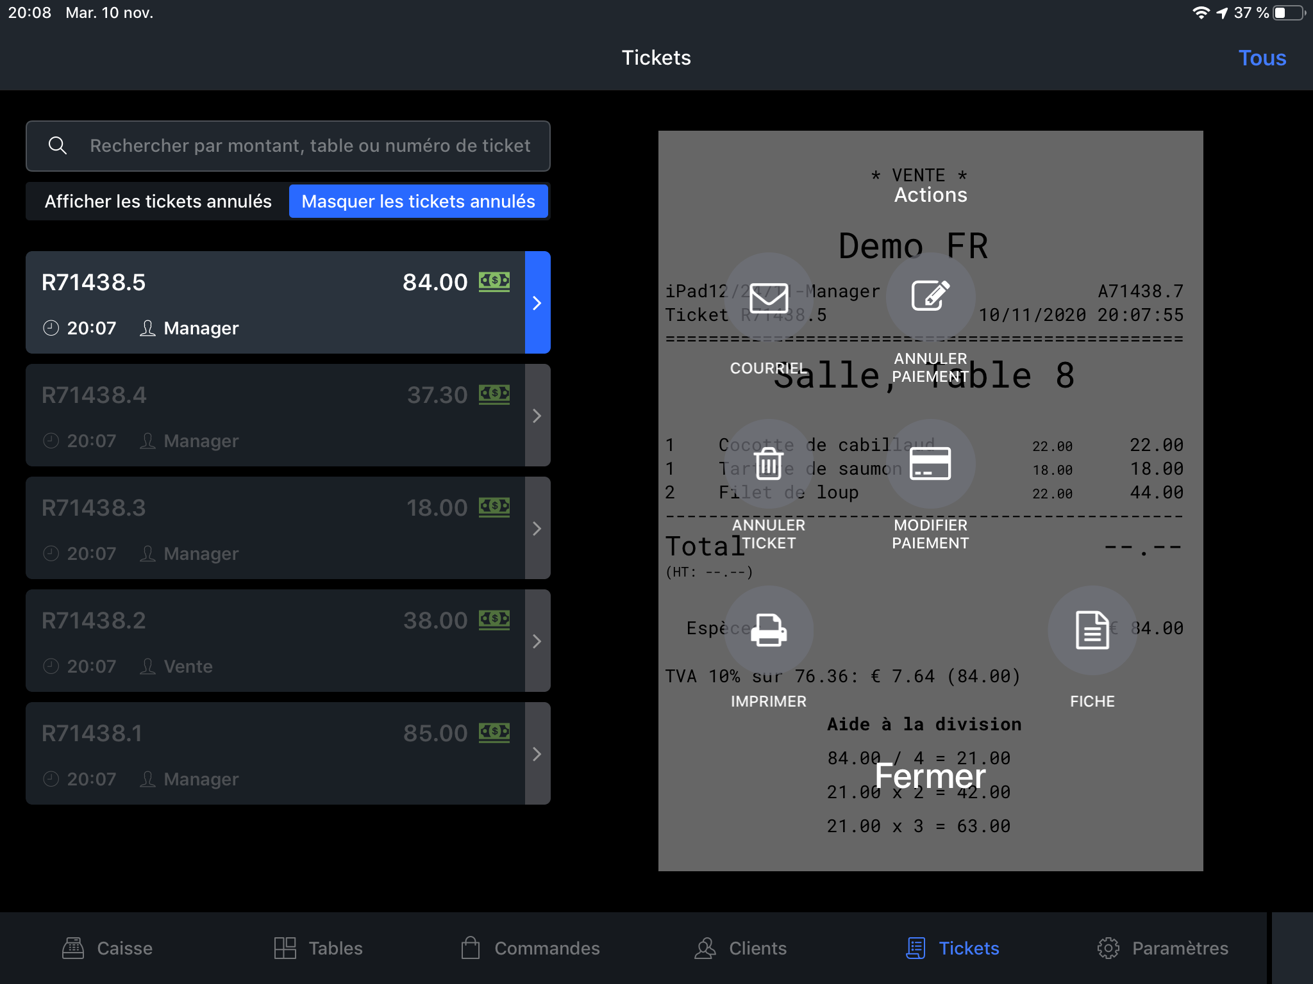Tap the Tous filter link
Image resolution: width=1313 pixels, height=984 pixels.
point(1262,58)
